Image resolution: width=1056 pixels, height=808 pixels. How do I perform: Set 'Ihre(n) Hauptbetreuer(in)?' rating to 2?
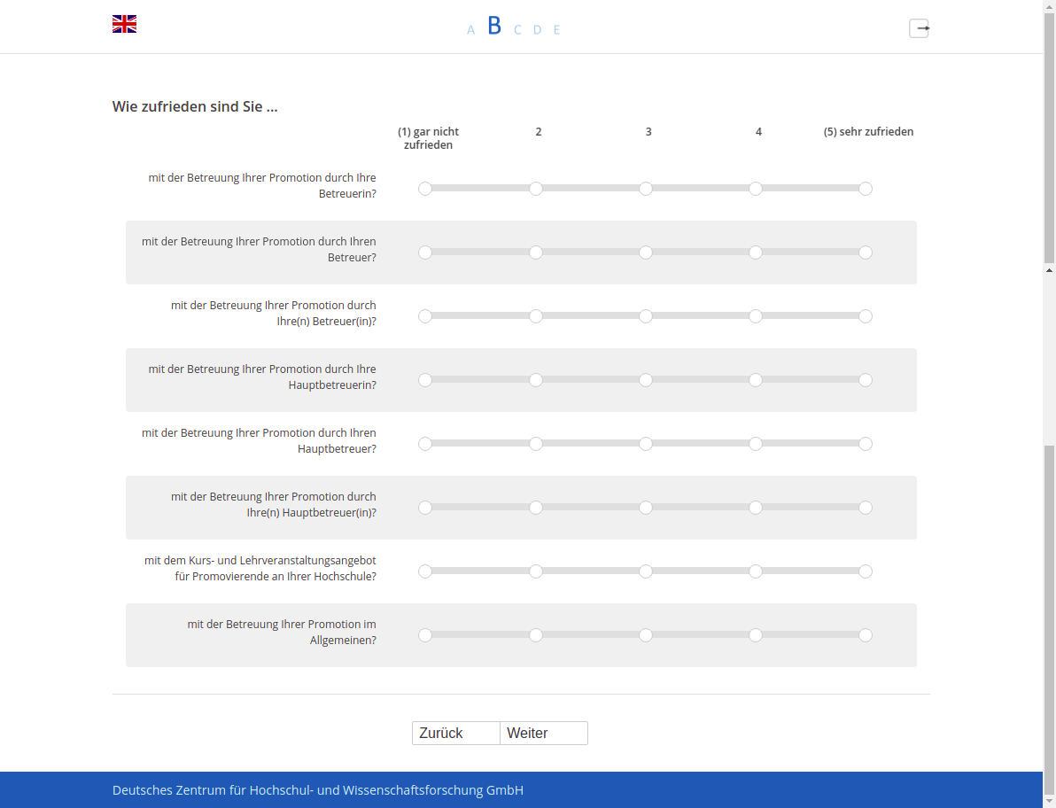[x=535, y=508]
